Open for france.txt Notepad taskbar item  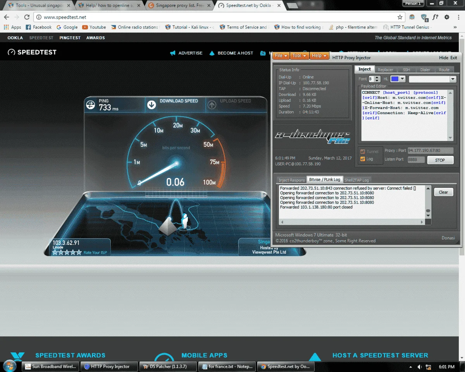(x=227, y=366)
